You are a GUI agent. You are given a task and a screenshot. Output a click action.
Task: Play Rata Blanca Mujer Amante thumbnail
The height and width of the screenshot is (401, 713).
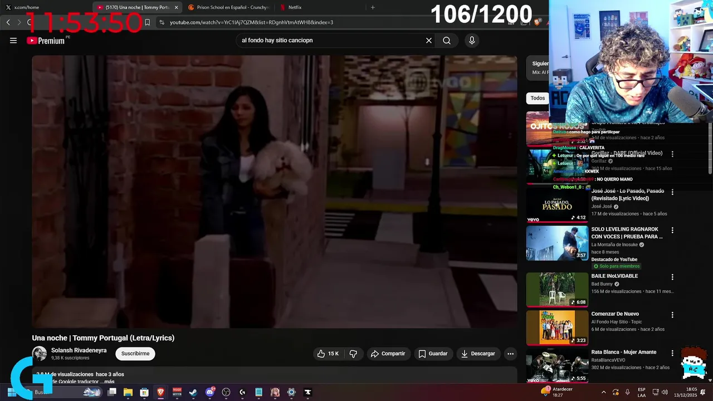tap(557, 366)
